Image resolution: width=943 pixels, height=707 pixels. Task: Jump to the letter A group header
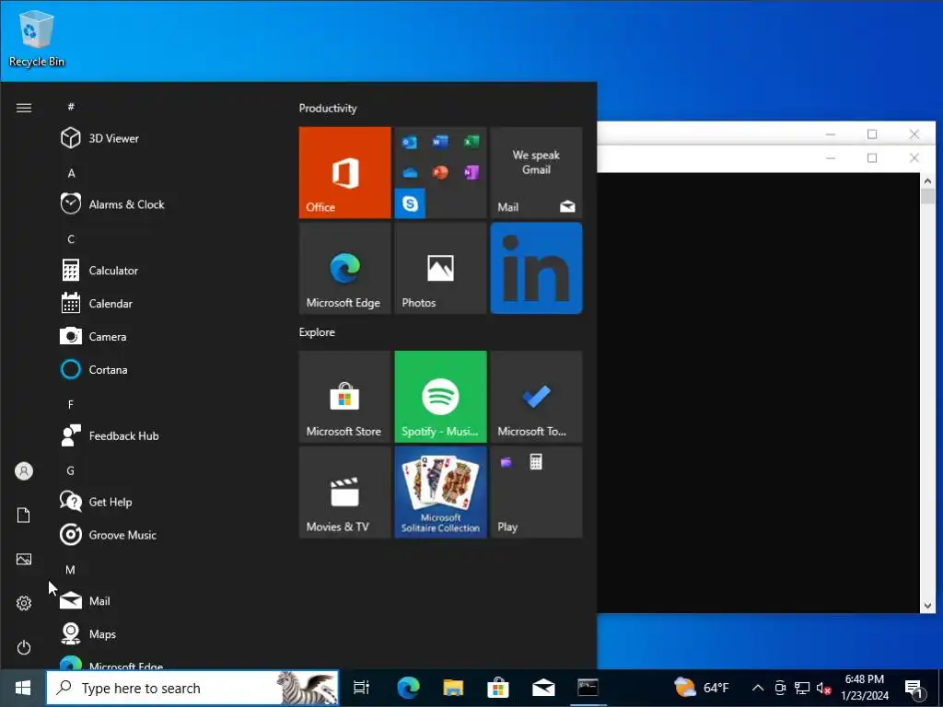coord(71,174)
